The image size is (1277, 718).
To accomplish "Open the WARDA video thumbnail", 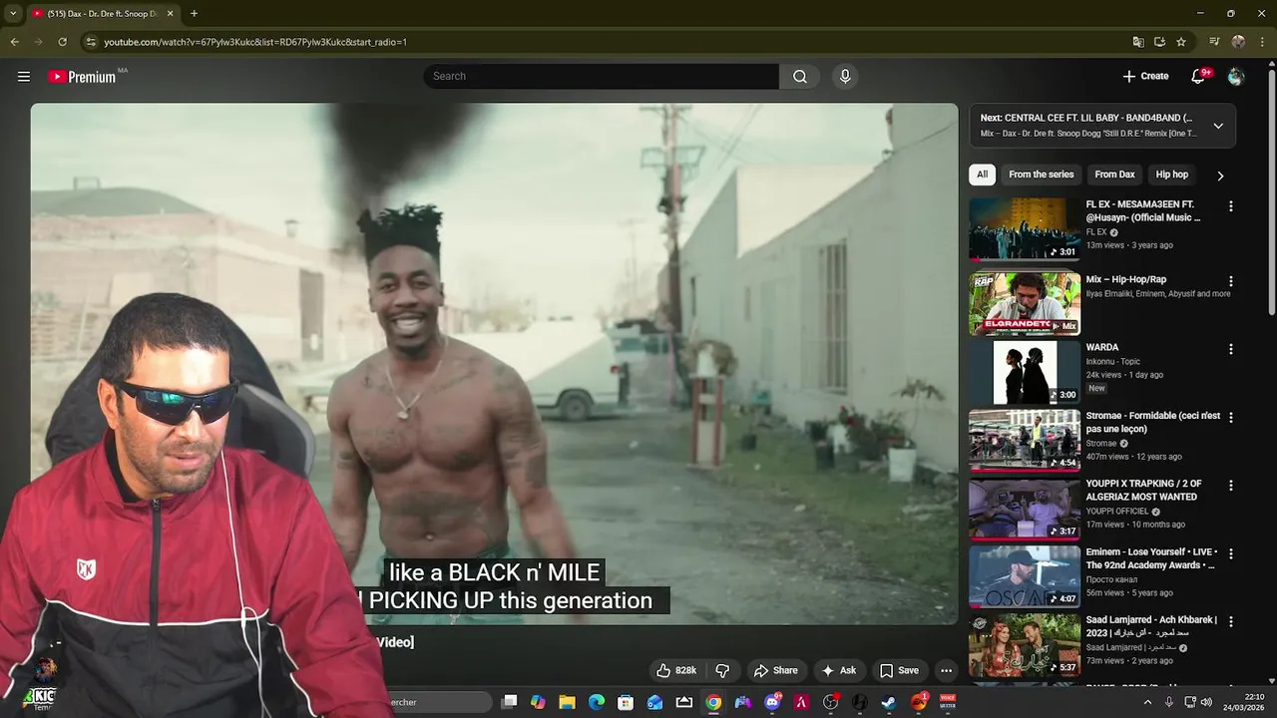I will pos(1025,372).
